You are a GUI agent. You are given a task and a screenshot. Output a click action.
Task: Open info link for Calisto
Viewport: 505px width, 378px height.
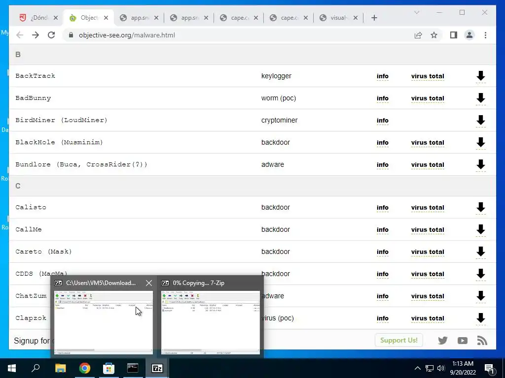pos(383,208)
